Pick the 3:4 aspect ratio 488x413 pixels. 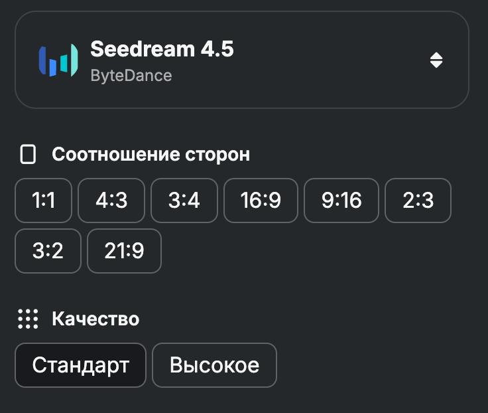pos(184,200)
